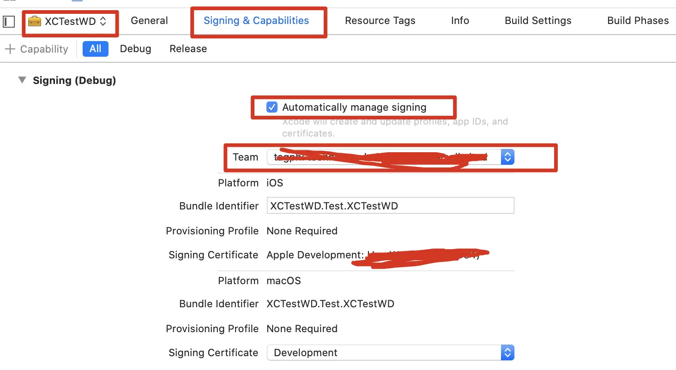Viewport: 676px width, 370px height.
Task: Collapse the Signing (Debug) section
Action: (22, 80)
